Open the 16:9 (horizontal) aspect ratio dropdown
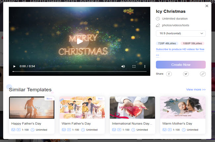 pyautogui.click(x=181, y=33)
